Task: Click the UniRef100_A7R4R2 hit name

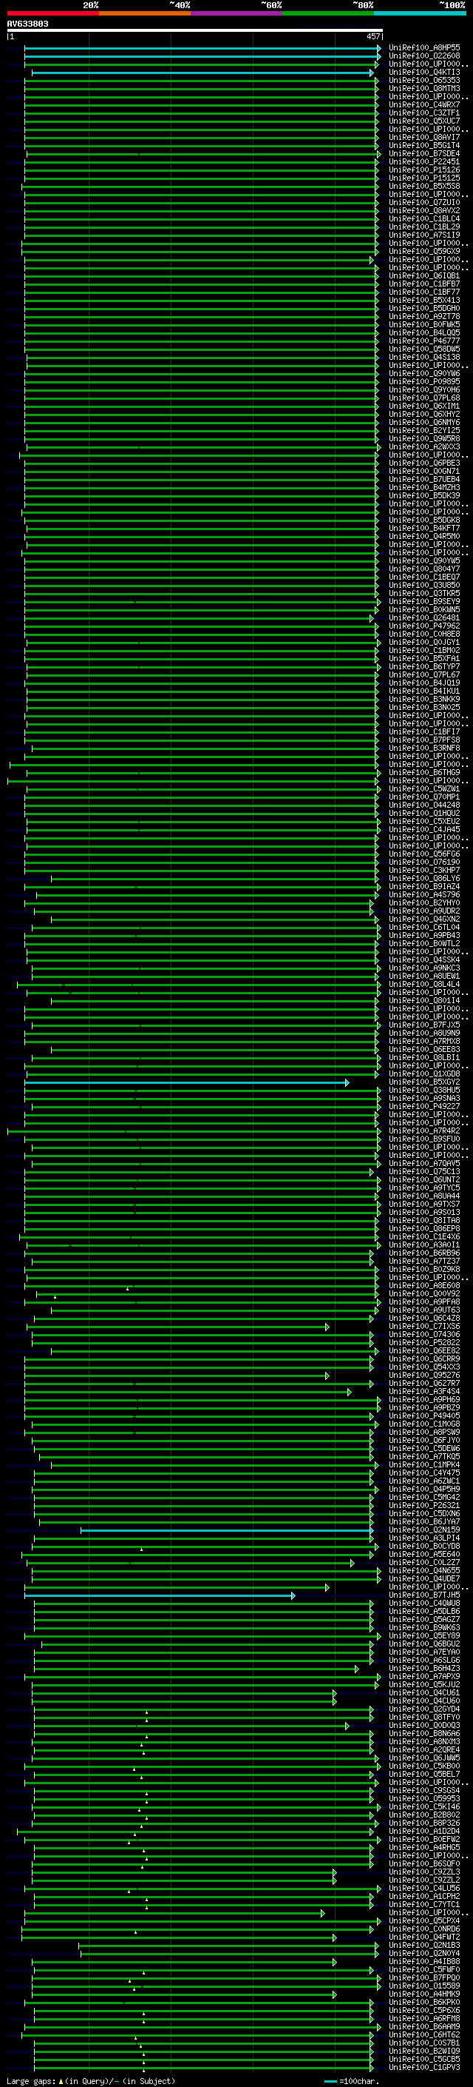Action: (423, 1131)
